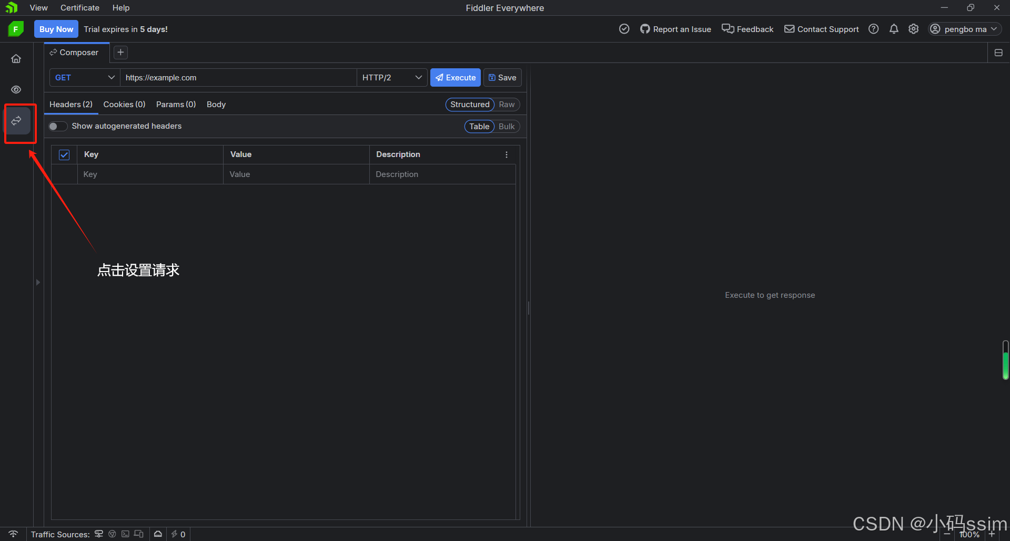Click the Execute button
Screen dimensions: 1010x541
(456, 78)
